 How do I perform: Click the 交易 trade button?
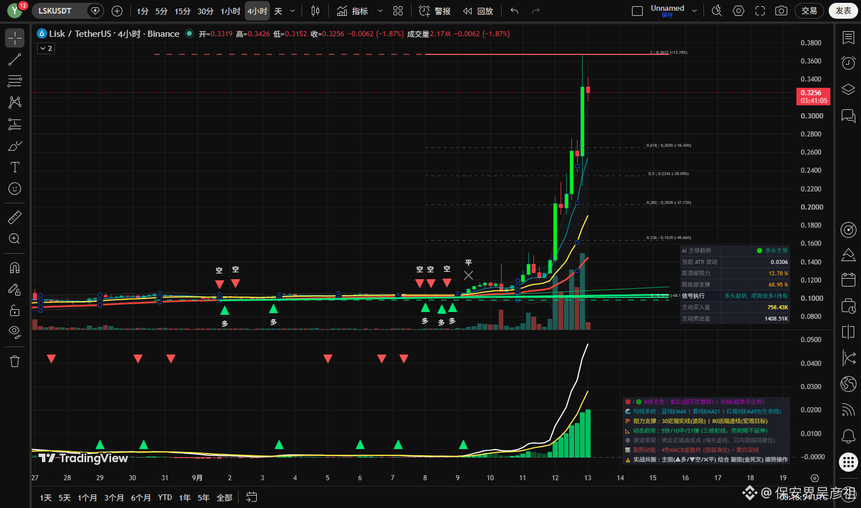(x=809, y=11)
